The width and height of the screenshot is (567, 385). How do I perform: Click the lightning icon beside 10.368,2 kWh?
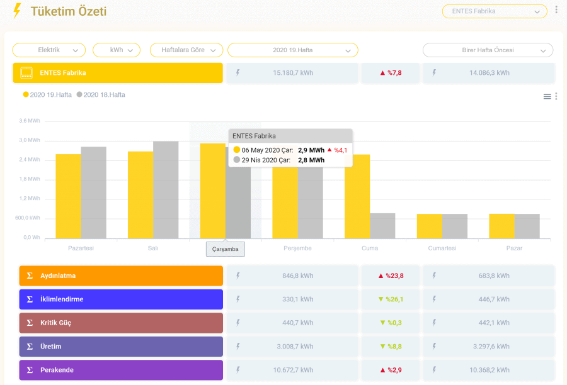click(434, 370)
